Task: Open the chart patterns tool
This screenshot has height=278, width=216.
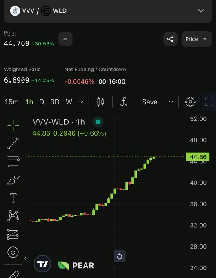Action: (13, 216)
